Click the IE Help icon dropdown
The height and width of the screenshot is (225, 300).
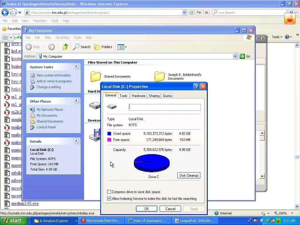pos(288,37)
